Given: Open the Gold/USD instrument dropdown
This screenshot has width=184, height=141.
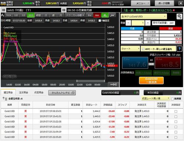Looking at the screenshot, I should click(x=144, y=17).
